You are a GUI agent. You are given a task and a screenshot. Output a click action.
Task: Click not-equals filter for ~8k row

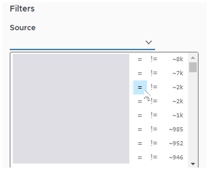coord(154,59)
